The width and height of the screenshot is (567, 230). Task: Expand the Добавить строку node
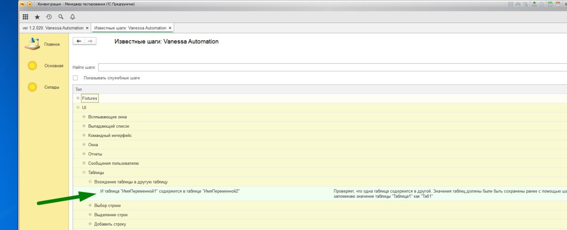click(90, 224)
